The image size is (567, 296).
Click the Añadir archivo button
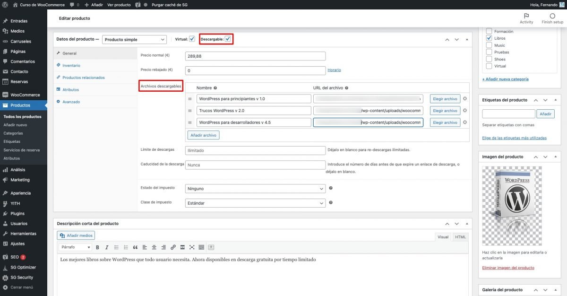point(203,135)
